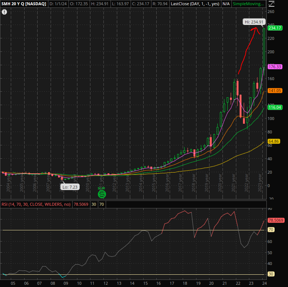
Task: Click the R: 70.94 range value
Action: pyautogui.click(x=160, y=4)
